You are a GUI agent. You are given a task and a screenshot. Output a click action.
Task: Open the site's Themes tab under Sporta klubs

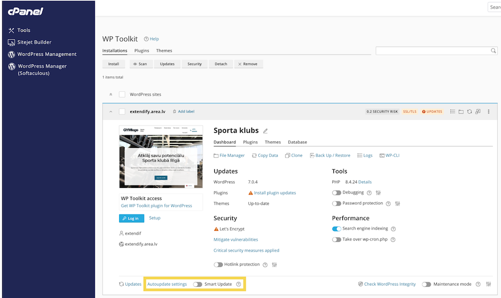[273, 142]
